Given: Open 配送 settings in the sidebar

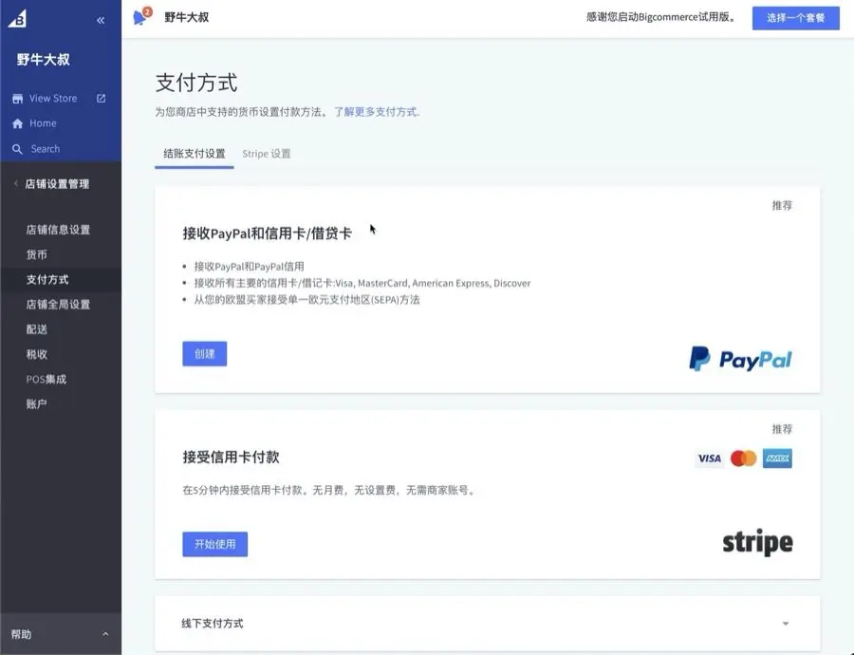Looking at the screenshot, I should pos(36,329).
